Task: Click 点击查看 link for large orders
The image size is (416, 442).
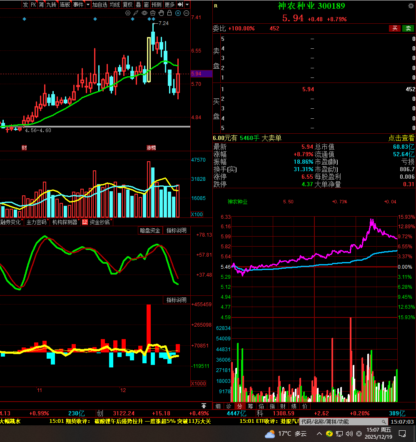Action: [401, 138]
